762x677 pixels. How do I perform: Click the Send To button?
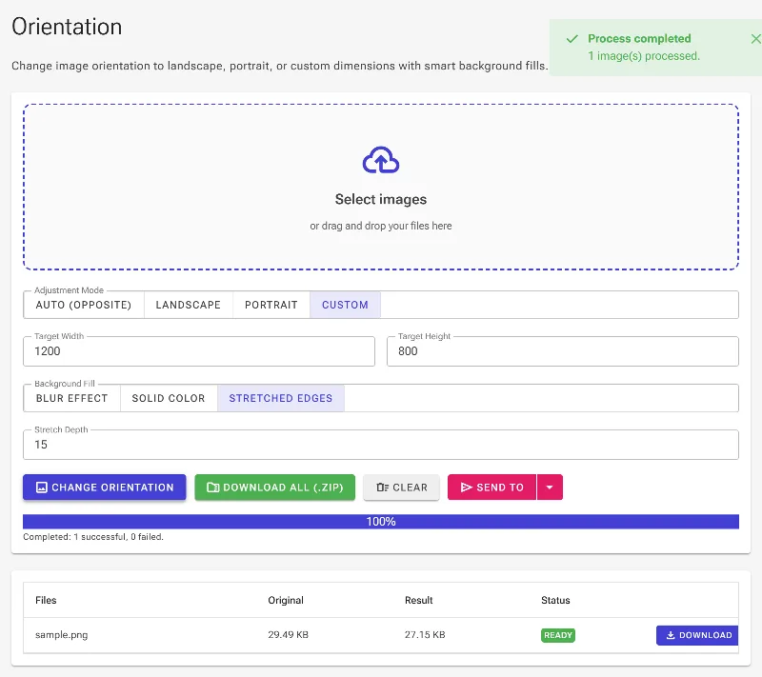coord(491,488)
